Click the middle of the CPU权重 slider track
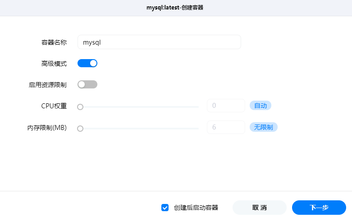352x222 pixels. click(139, 107)
